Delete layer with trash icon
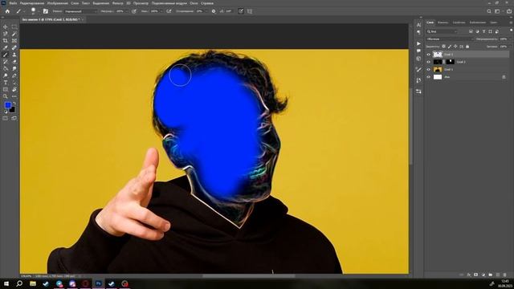 click(505, 275)
